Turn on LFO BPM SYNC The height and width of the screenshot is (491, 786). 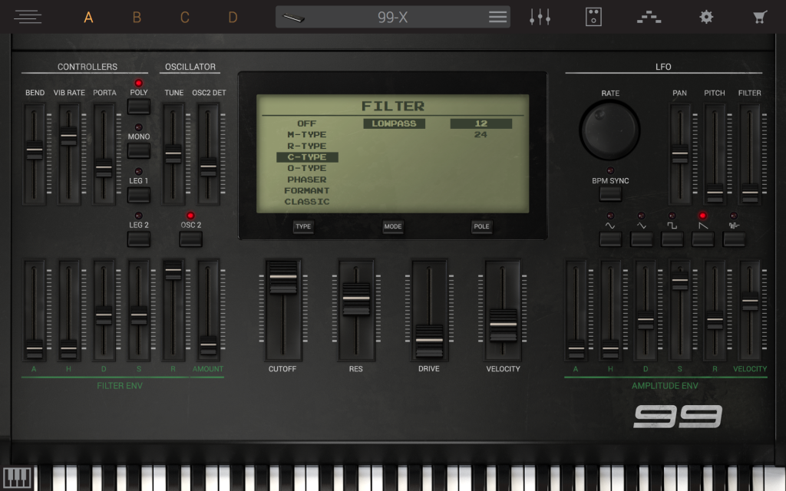610,193
